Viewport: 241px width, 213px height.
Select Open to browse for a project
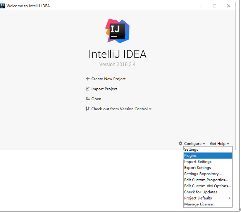(96, 99)
